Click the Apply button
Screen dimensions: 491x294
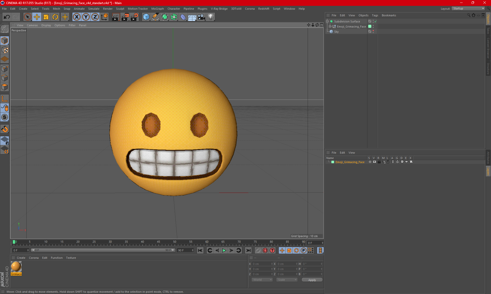[312, 280]
